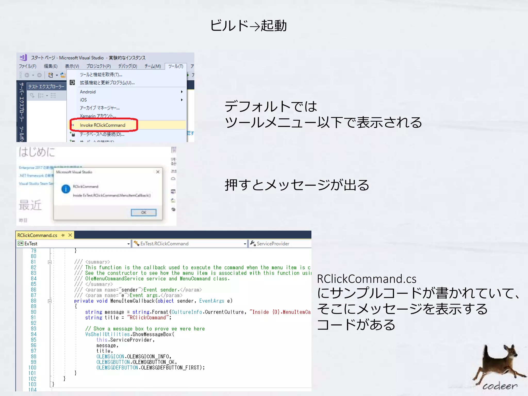Click the green start debugging arrow

pos(188,75)
